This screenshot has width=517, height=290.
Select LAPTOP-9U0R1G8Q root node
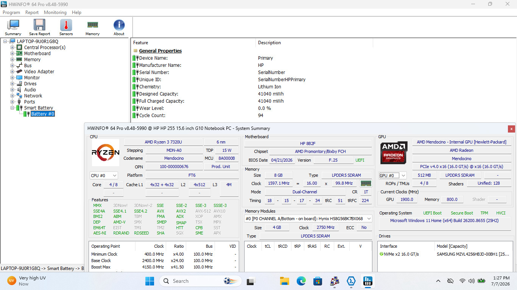point(37,41)
